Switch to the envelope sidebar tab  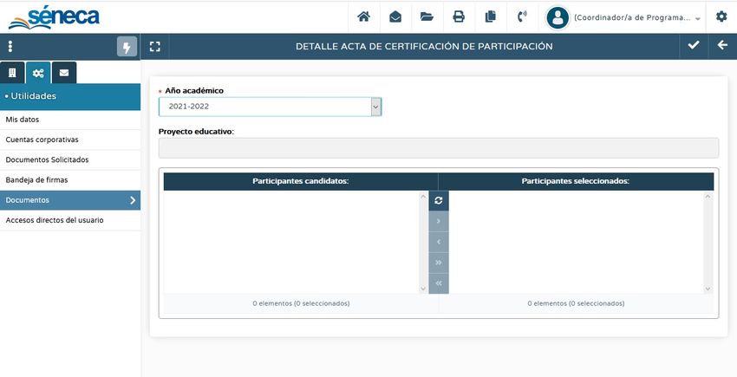coord(63,73)
